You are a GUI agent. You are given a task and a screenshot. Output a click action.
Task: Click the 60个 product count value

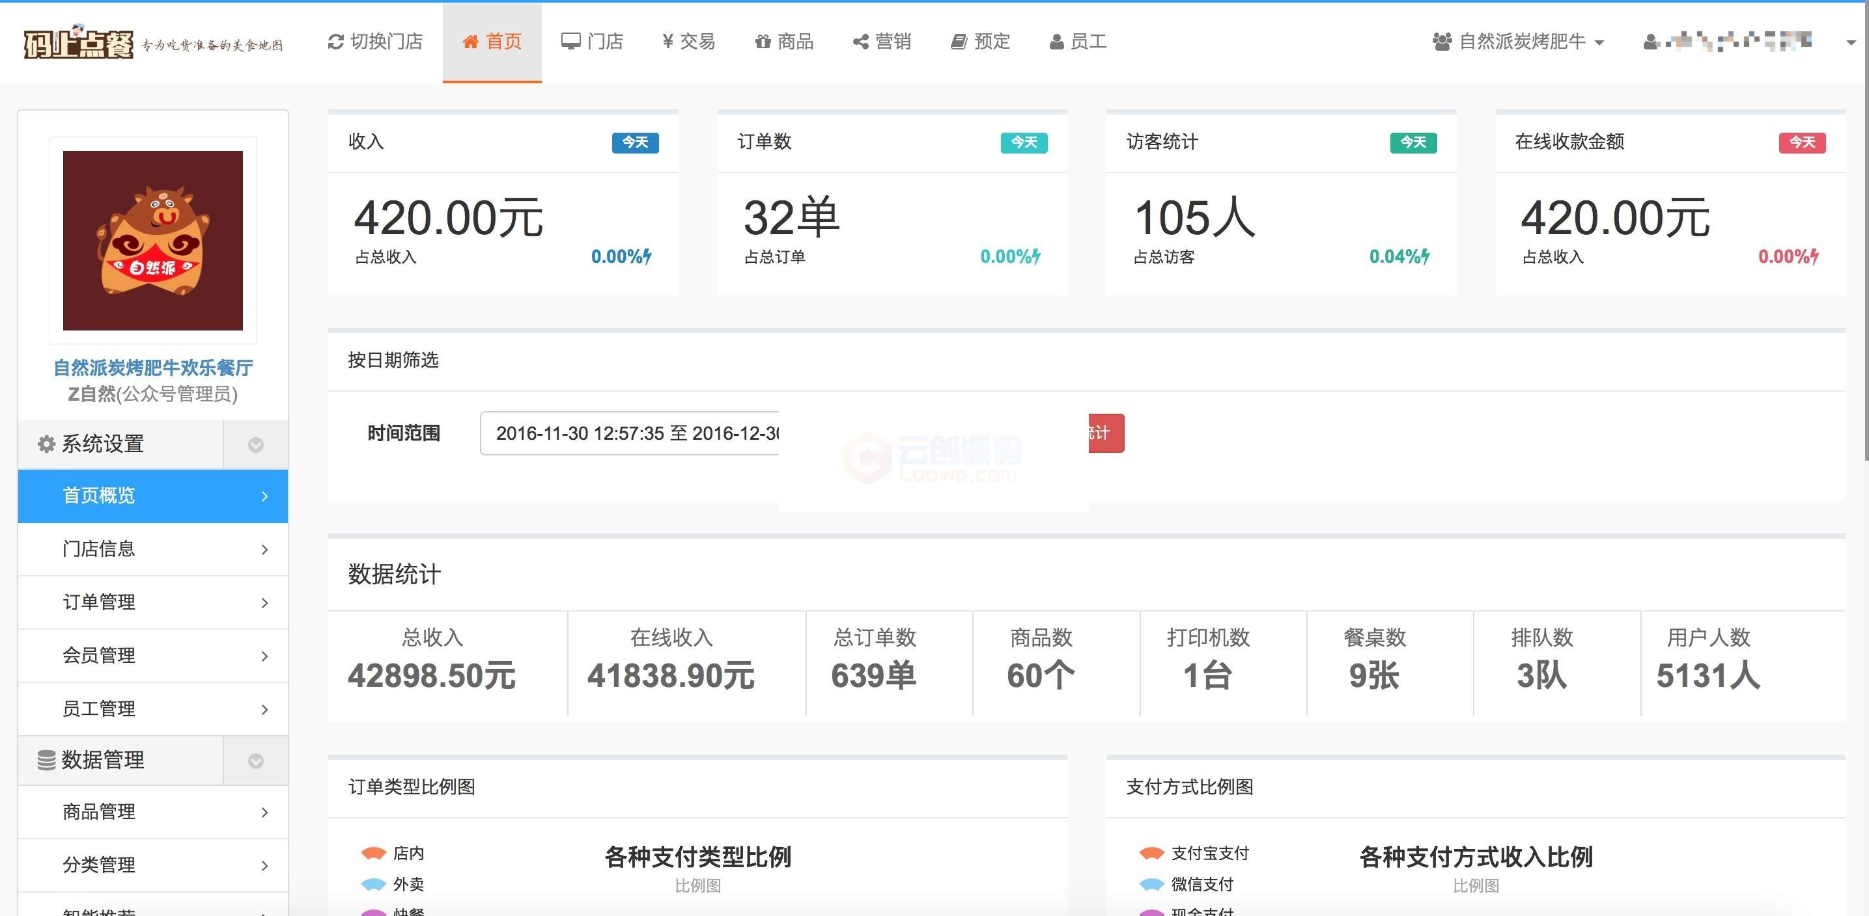[1041, 676]
